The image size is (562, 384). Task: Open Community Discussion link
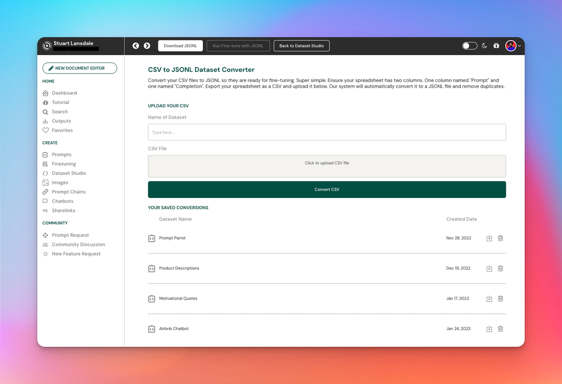pyautogui.click(x=74, y=245)
